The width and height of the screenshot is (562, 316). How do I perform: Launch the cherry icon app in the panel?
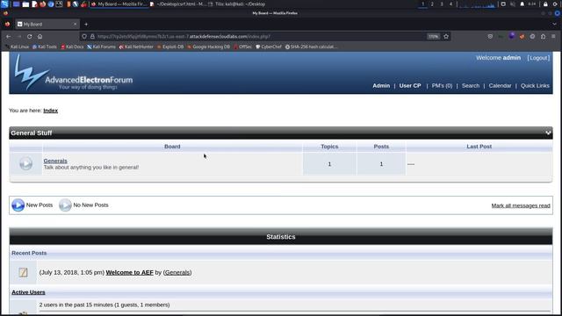click(84, 4)
